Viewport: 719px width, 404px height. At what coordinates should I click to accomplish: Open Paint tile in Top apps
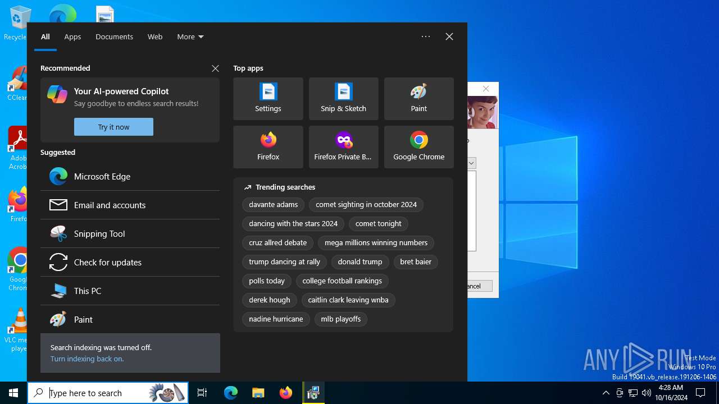coord(418,99)
